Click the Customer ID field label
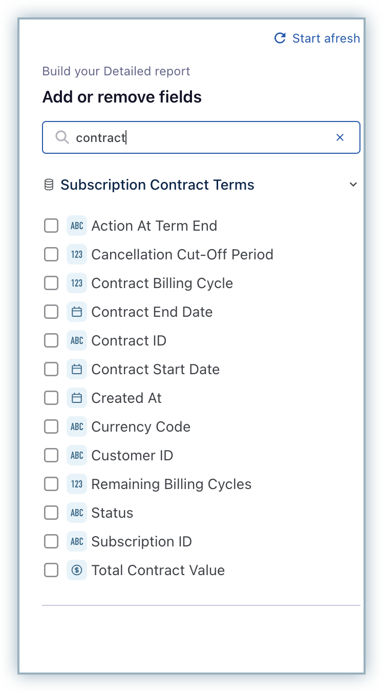The image size is (383, 692). tap(132, 455)
